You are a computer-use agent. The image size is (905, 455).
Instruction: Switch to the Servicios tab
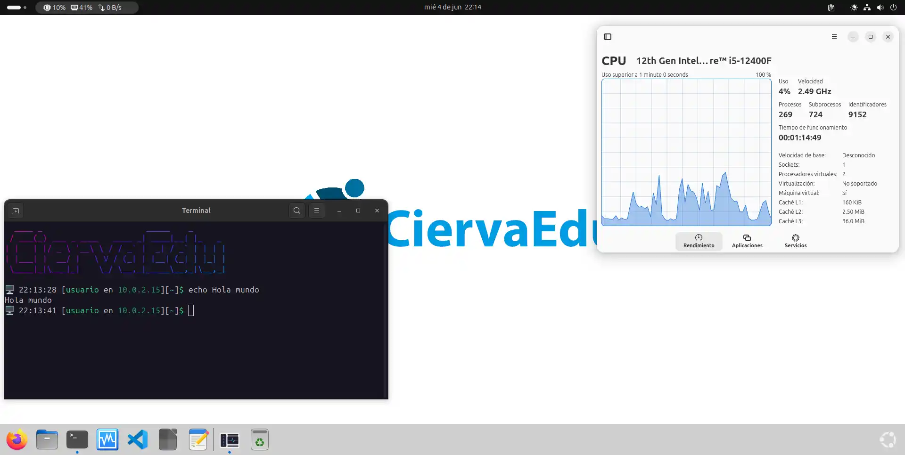pyautogui.click(x=795, y=241)
